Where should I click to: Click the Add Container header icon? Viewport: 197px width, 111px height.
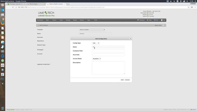click(38, 25)
